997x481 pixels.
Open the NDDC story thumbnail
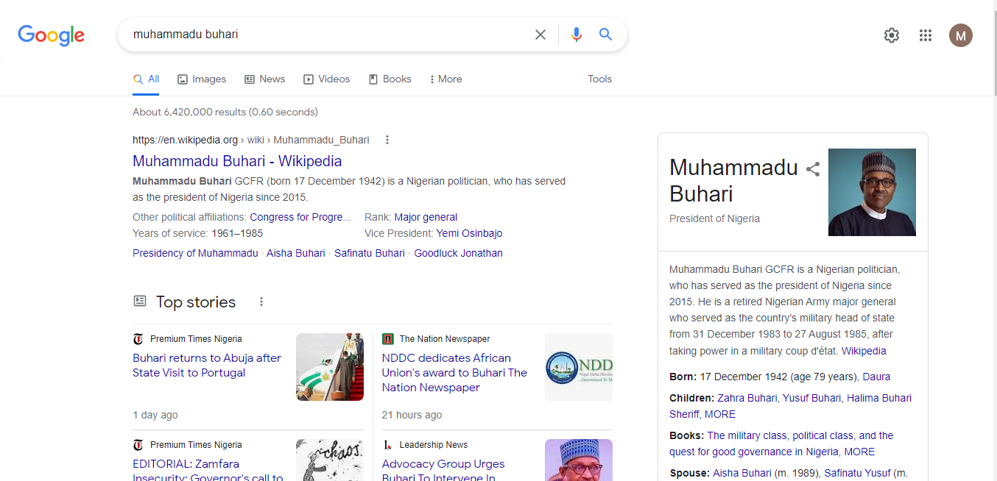579,367
